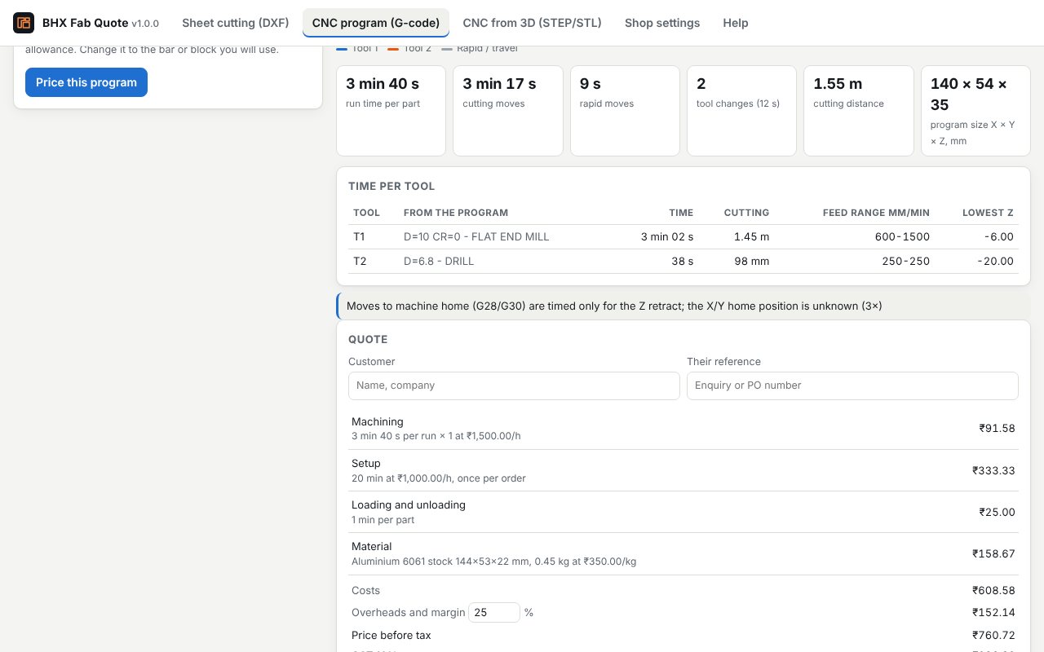Image resolution: width=1044 pixels, height=652 pixels.
Task: Click the 38 s time cell
Action: 681,262
